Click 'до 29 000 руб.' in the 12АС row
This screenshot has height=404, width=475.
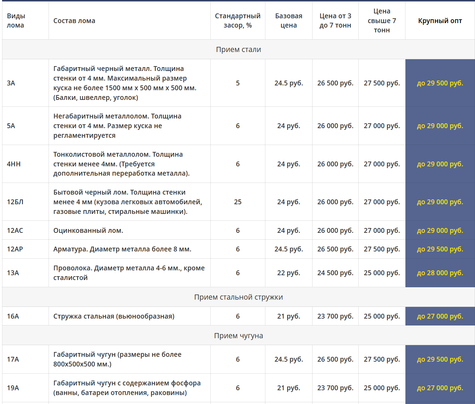pyautogui.click(x=440, y=230)
